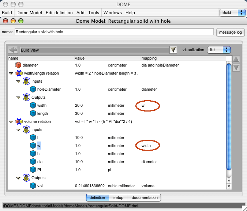Open the Help menu
The height and width of the screenshot is (211, 247).
coord(130,12)
